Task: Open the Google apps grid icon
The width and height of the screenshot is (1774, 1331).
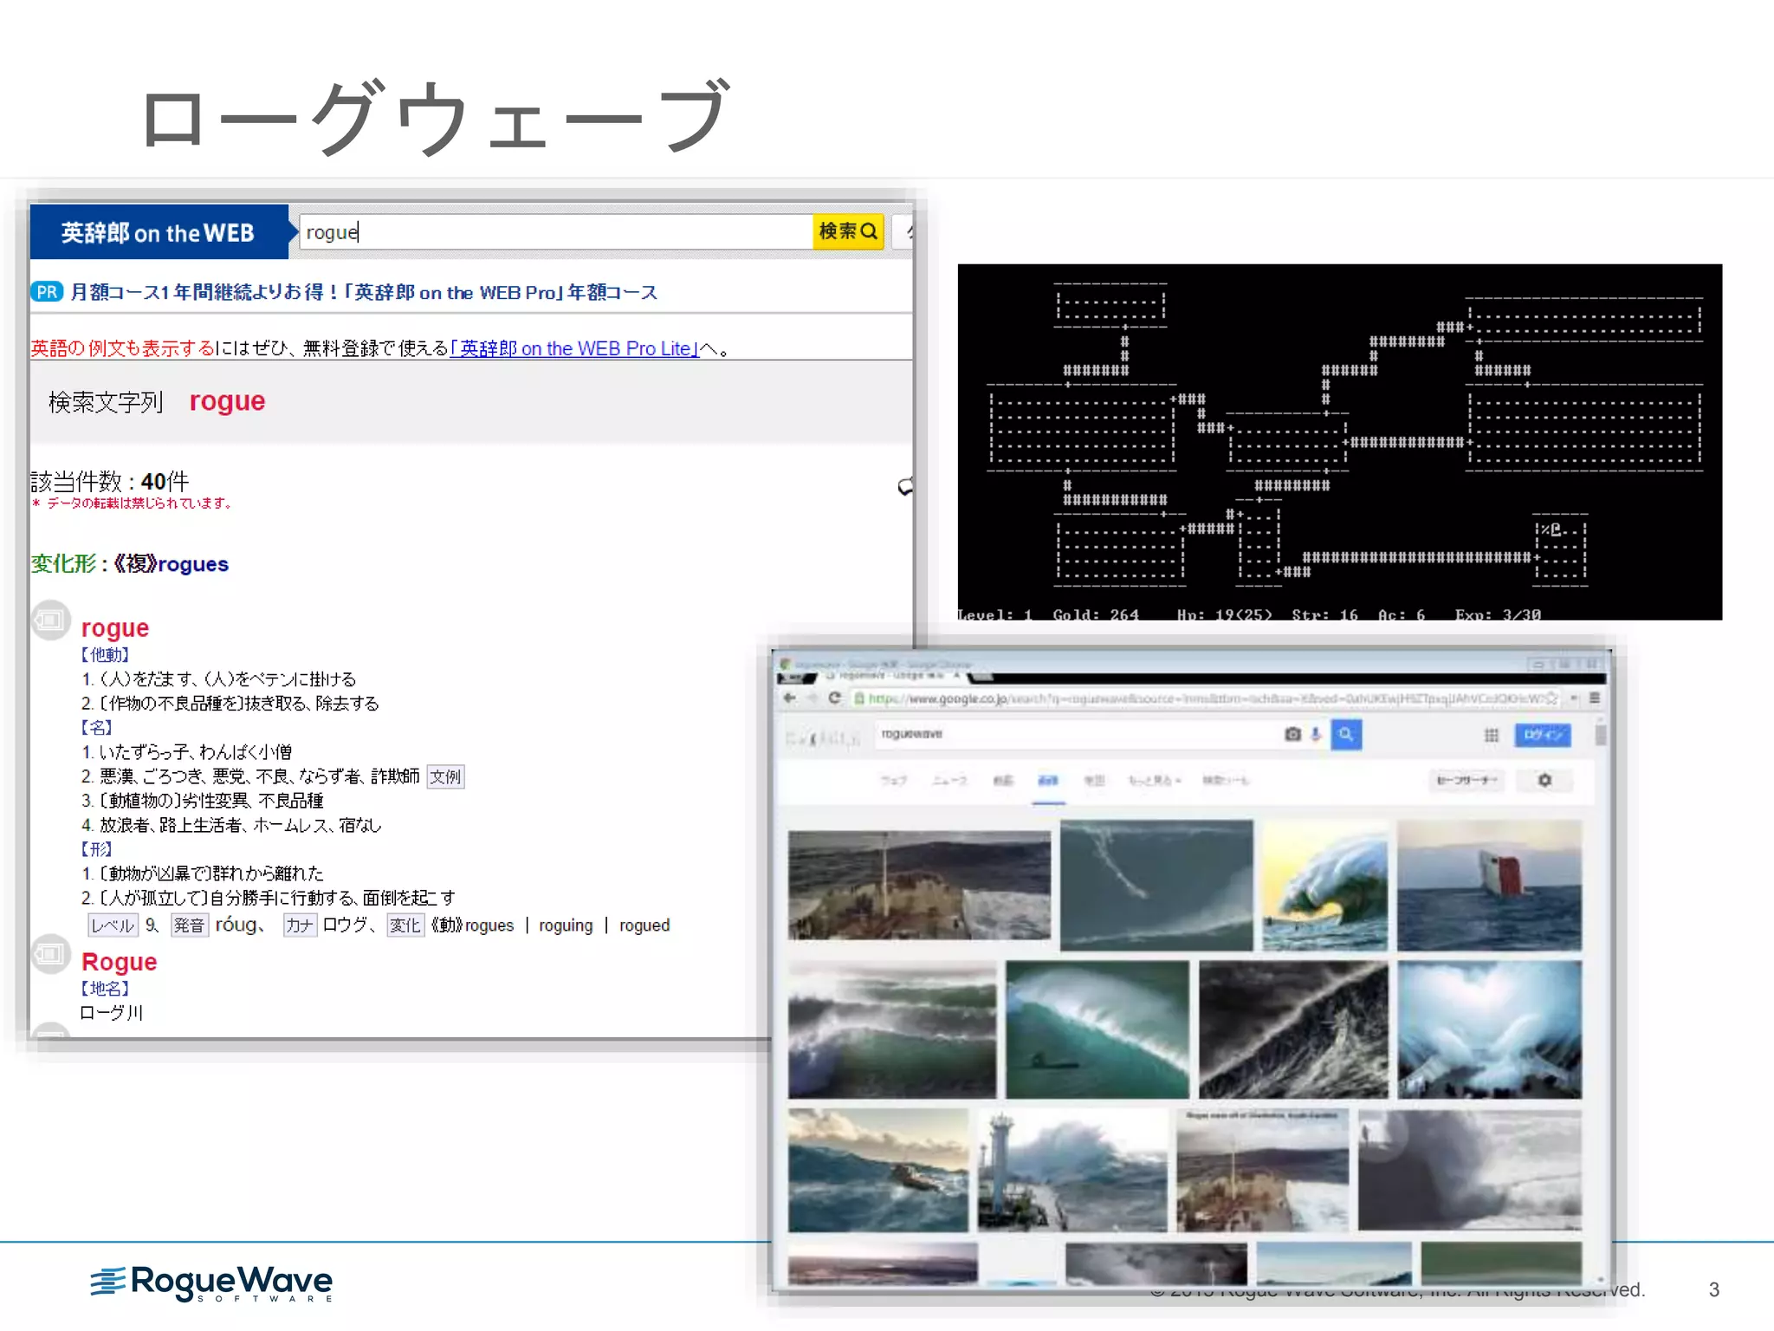Action: tap(1492, 736)
